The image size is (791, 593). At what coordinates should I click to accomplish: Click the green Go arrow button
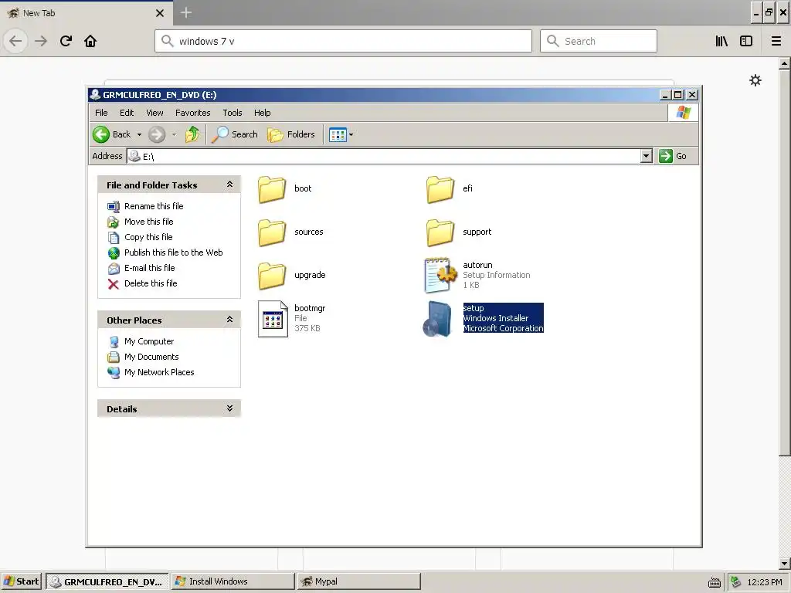(666, 156)
